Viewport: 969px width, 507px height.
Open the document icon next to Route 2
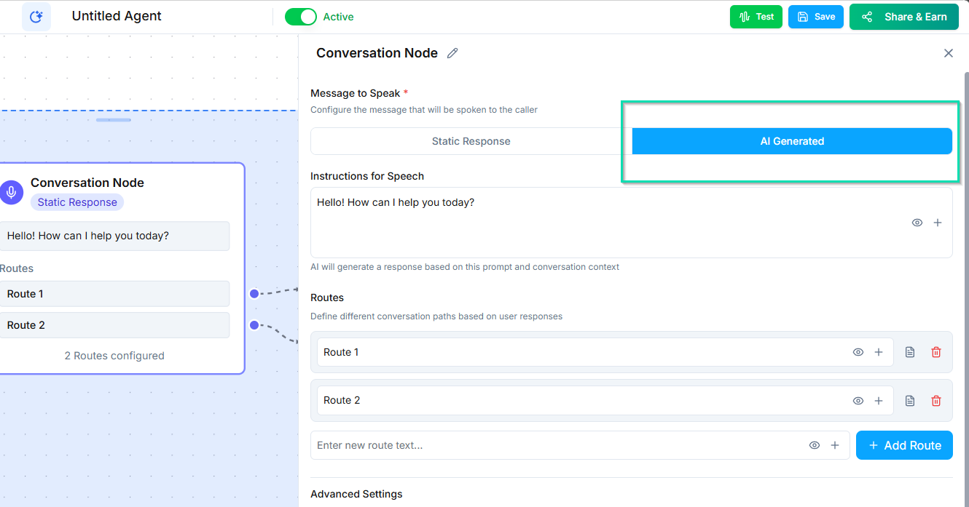click(x=909, y=400)
